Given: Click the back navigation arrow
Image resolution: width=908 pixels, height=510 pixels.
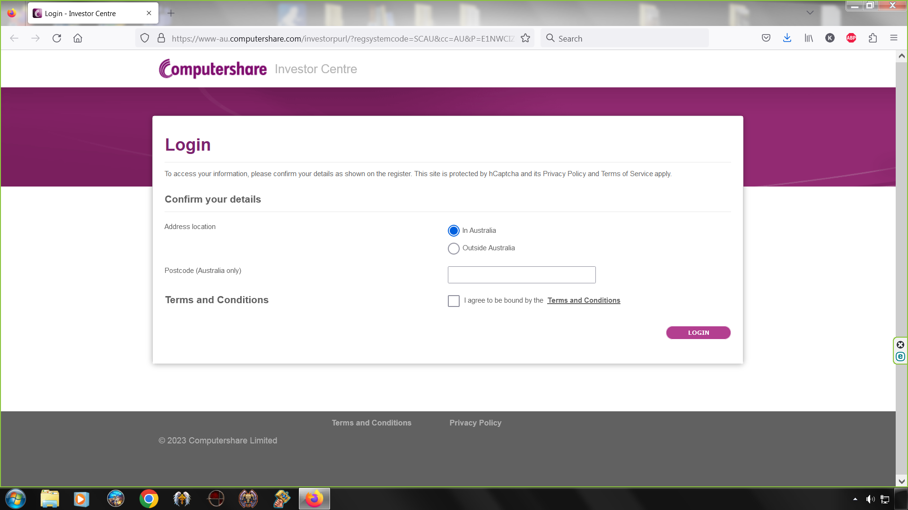Looking at the screenshot, I should [14, 38].
